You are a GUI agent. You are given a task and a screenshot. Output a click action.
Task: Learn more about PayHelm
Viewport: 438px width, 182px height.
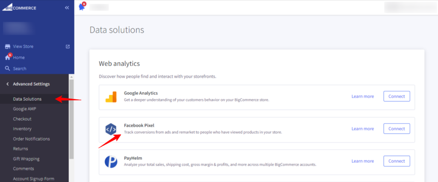pos(363,161)
